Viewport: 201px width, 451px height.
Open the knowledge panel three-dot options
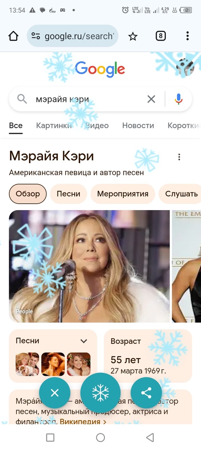coord(179,157)
